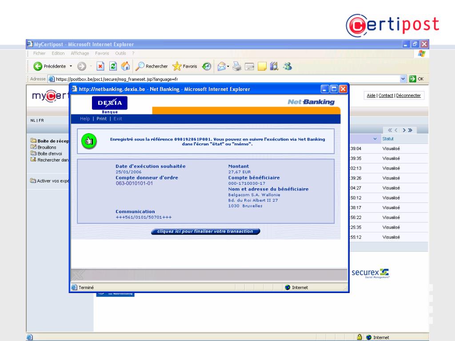Open the Favoris menu in menu bar
Screen dimensions: 455x341
102,53
